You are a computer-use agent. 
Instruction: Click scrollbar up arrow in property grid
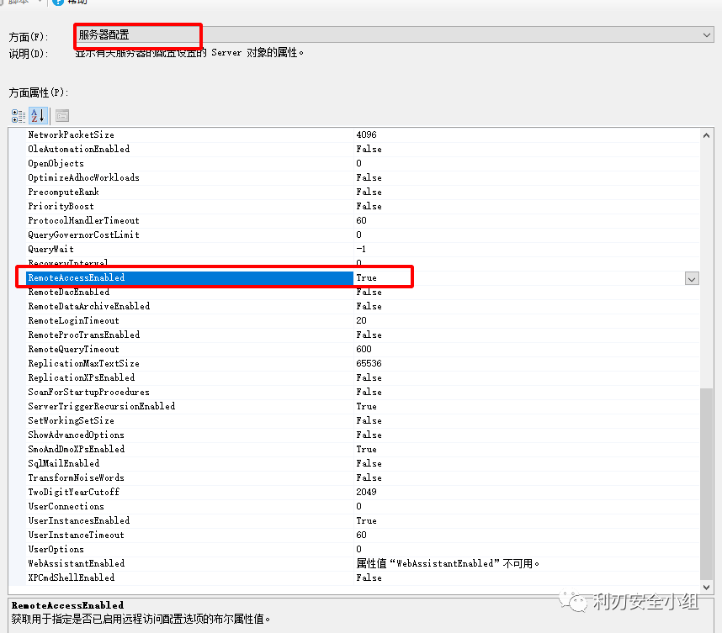click(x=707, y=135)
